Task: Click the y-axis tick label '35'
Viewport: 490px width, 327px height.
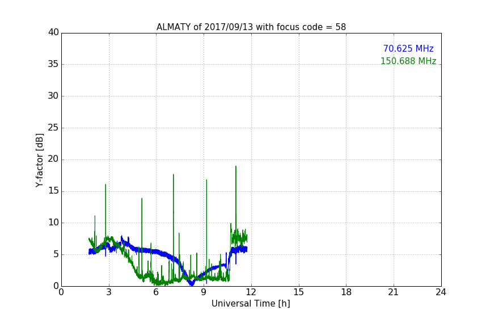Action: (53, 64)
